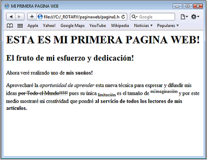Go back with the left arrow button
This screenshot has width=207, height=160.
click(11, 17)
